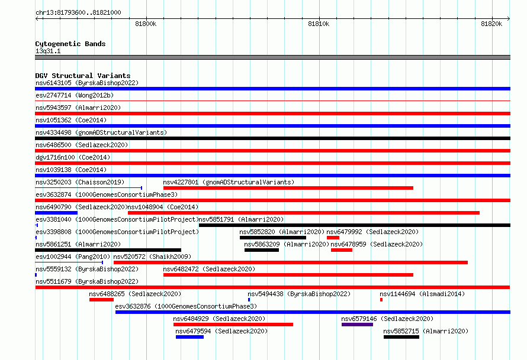Open nsv5861251 (Almarri2020) label

click(x=78, y=244)
